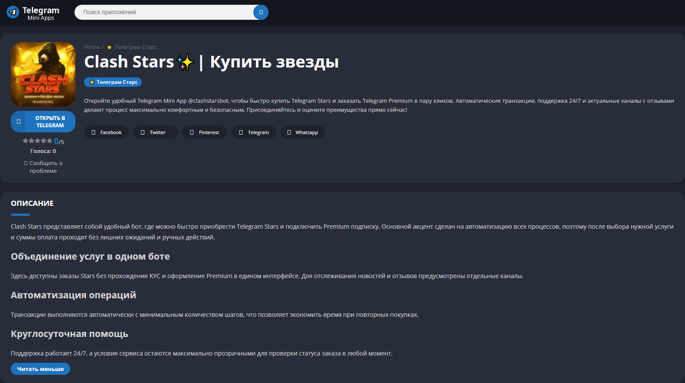Viewport: 685px width, 383px height.
Task: Click the Сообщить о проблеме link
Action: (x=43, y=167)
